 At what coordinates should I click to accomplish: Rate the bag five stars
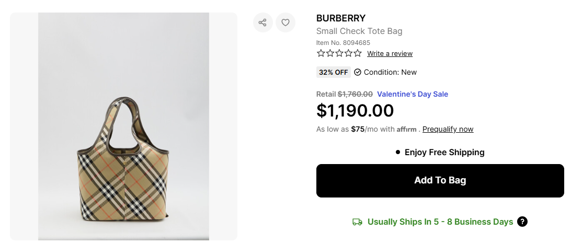pyautogui.click(x=357, y=53)
